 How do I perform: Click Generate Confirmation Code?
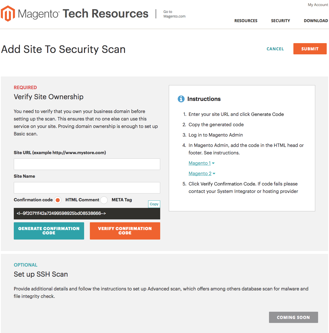tap(49, 231)
